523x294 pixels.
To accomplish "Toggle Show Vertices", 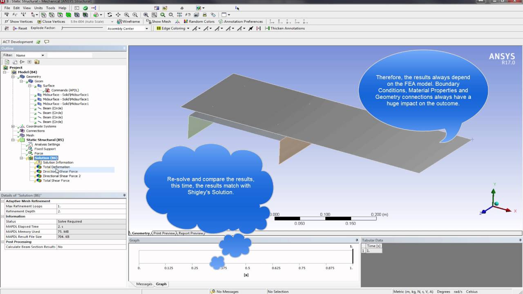I will (18, 22).
